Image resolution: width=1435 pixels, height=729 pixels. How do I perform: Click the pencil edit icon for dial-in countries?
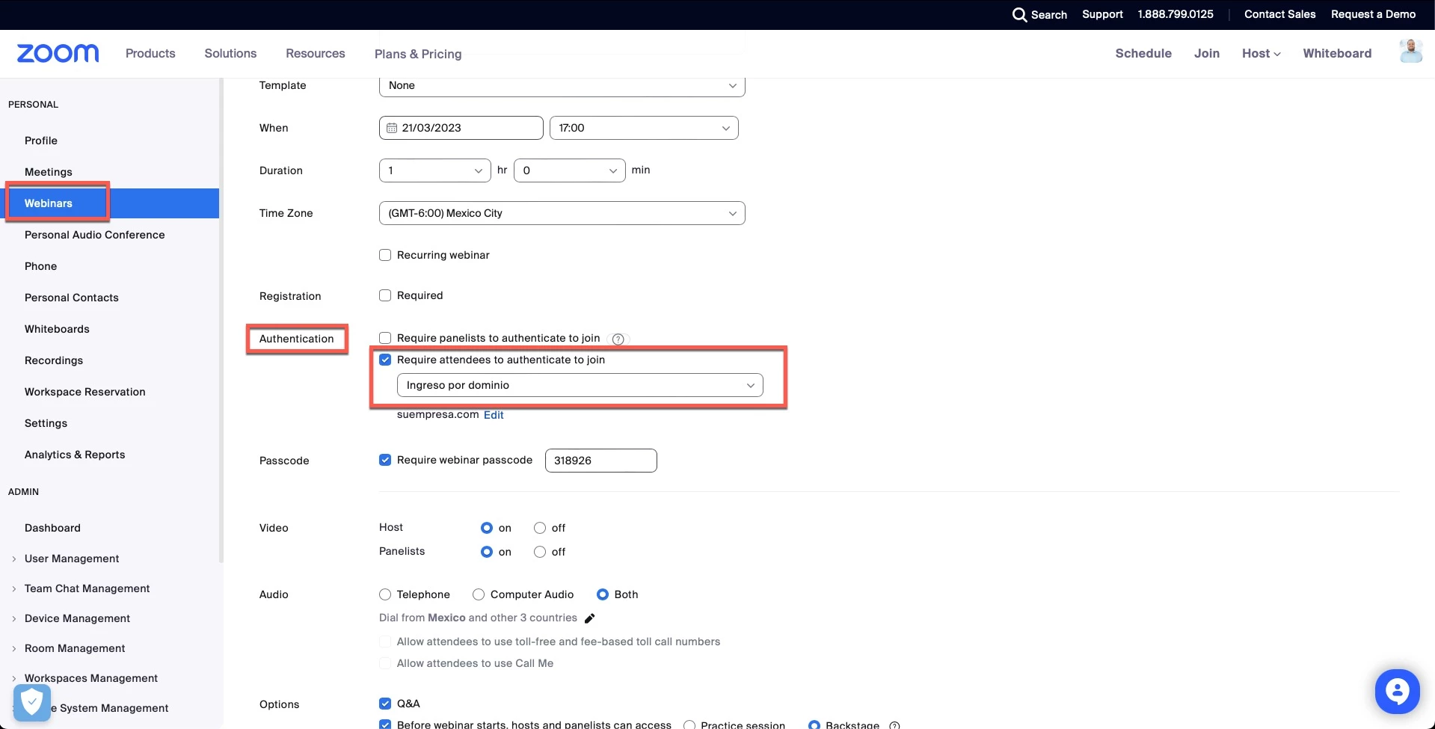click(x=589, y=618)
